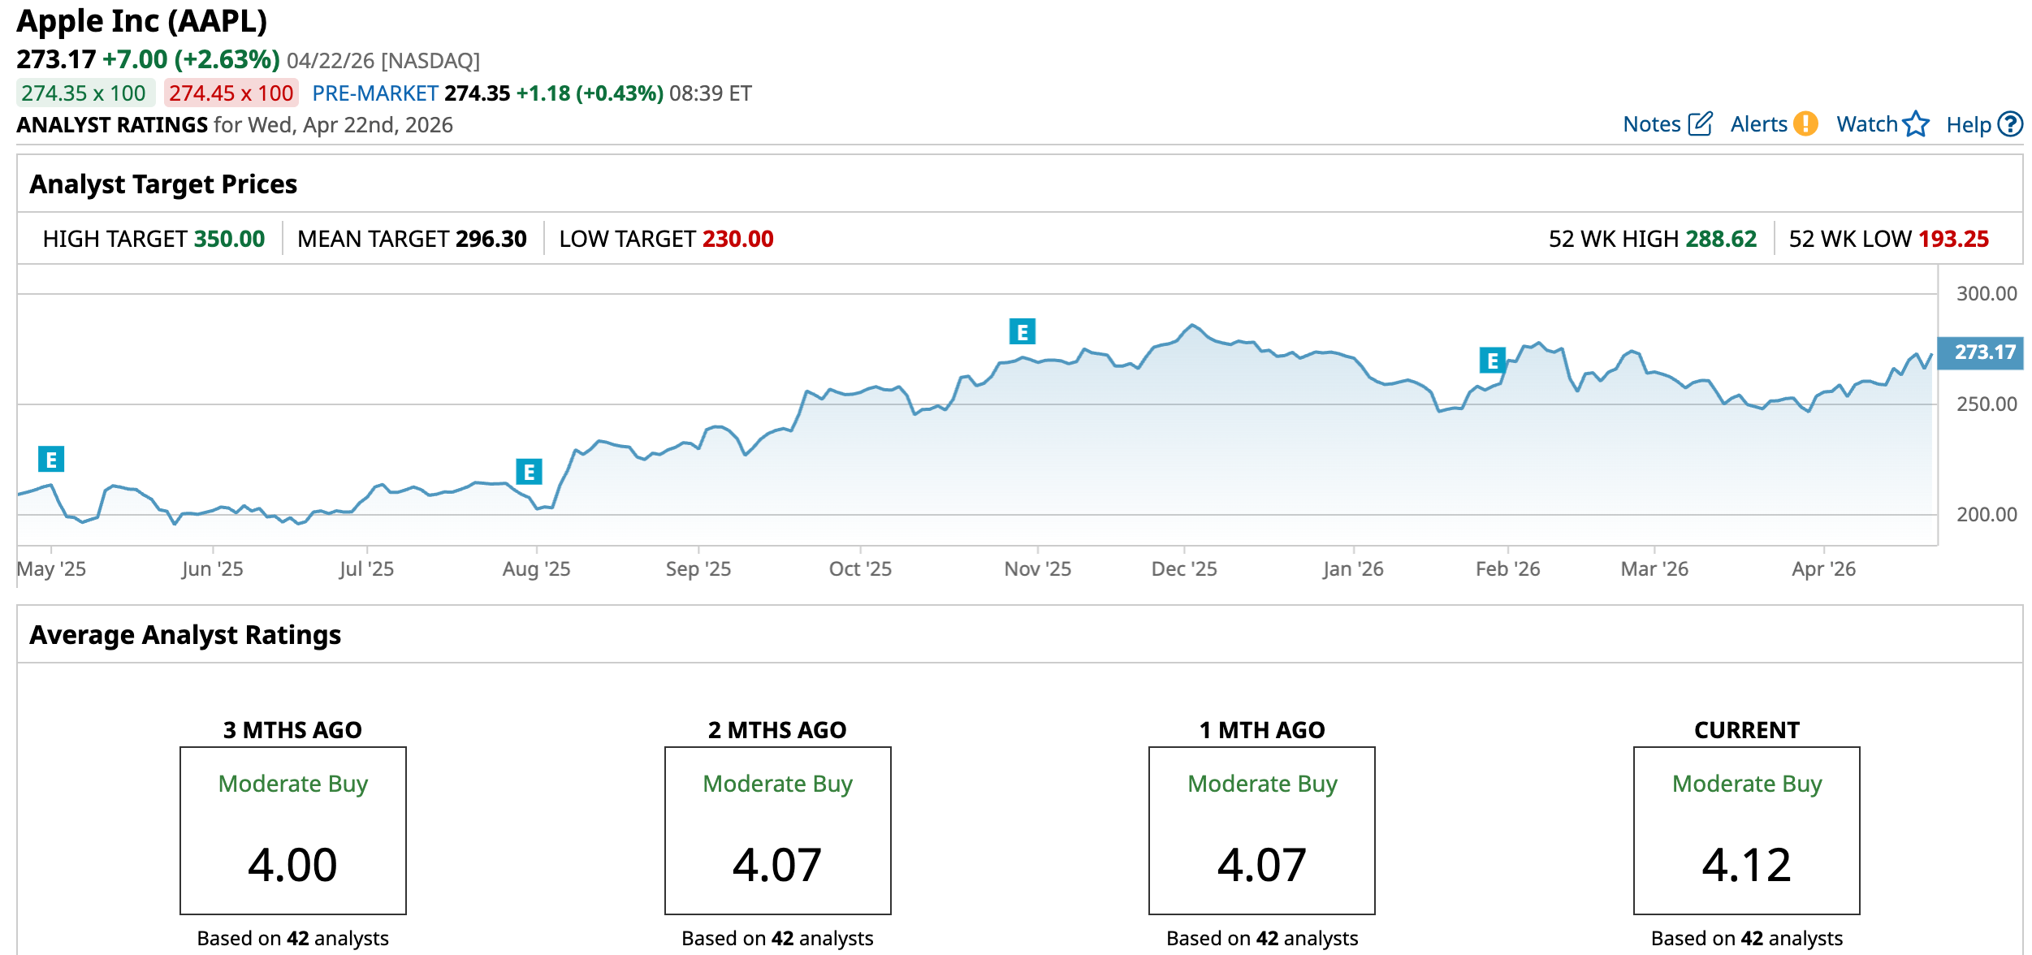Click the Help link text
Image resolution: width=2032 pixels, height=955 pixels.
(x=1968, y=125)
